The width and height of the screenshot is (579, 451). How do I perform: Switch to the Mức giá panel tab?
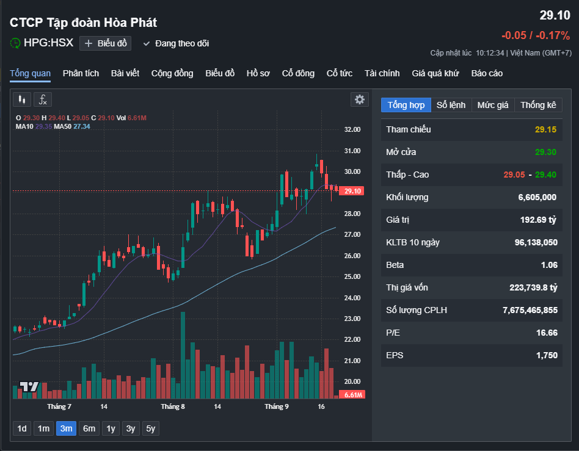493,105
